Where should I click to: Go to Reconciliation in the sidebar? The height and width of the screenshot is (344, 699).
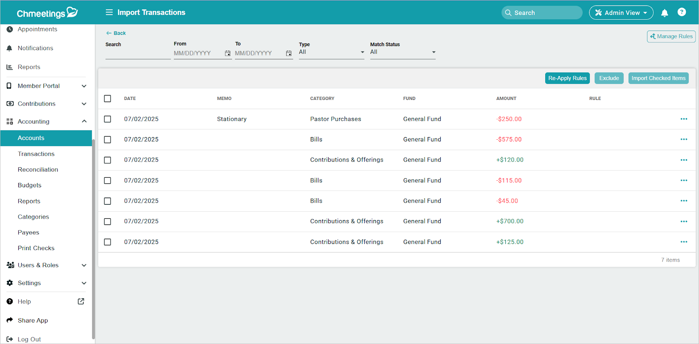[38, 169]
